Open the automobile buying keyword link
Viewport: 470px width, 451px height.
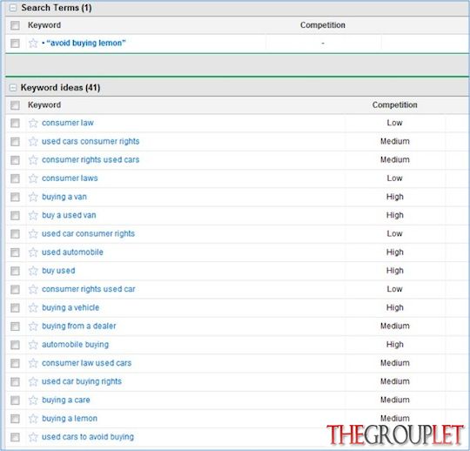pyautogui.click(x=75, y=345)
